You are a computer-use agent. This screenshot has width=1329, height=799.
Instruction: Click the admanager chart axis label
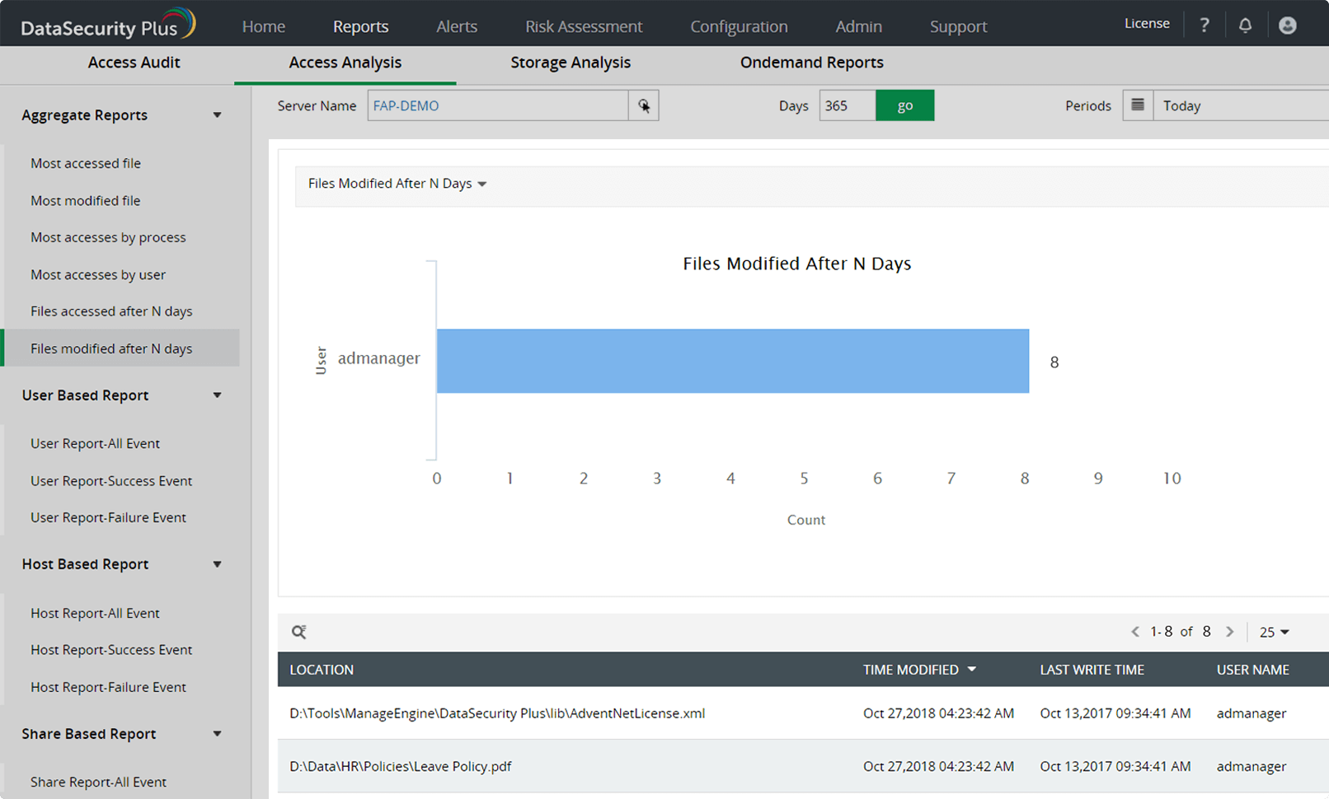tap(378, 358)
